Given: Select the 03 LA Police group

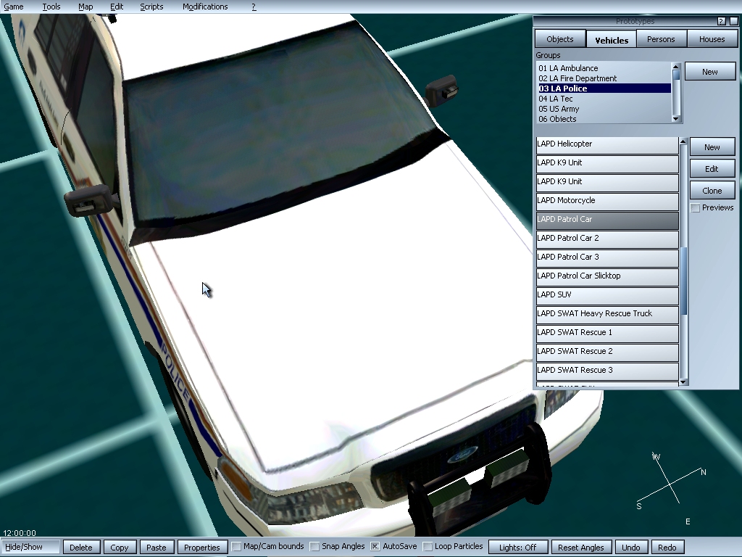Looking at the screenshot, I should [604, 88].
